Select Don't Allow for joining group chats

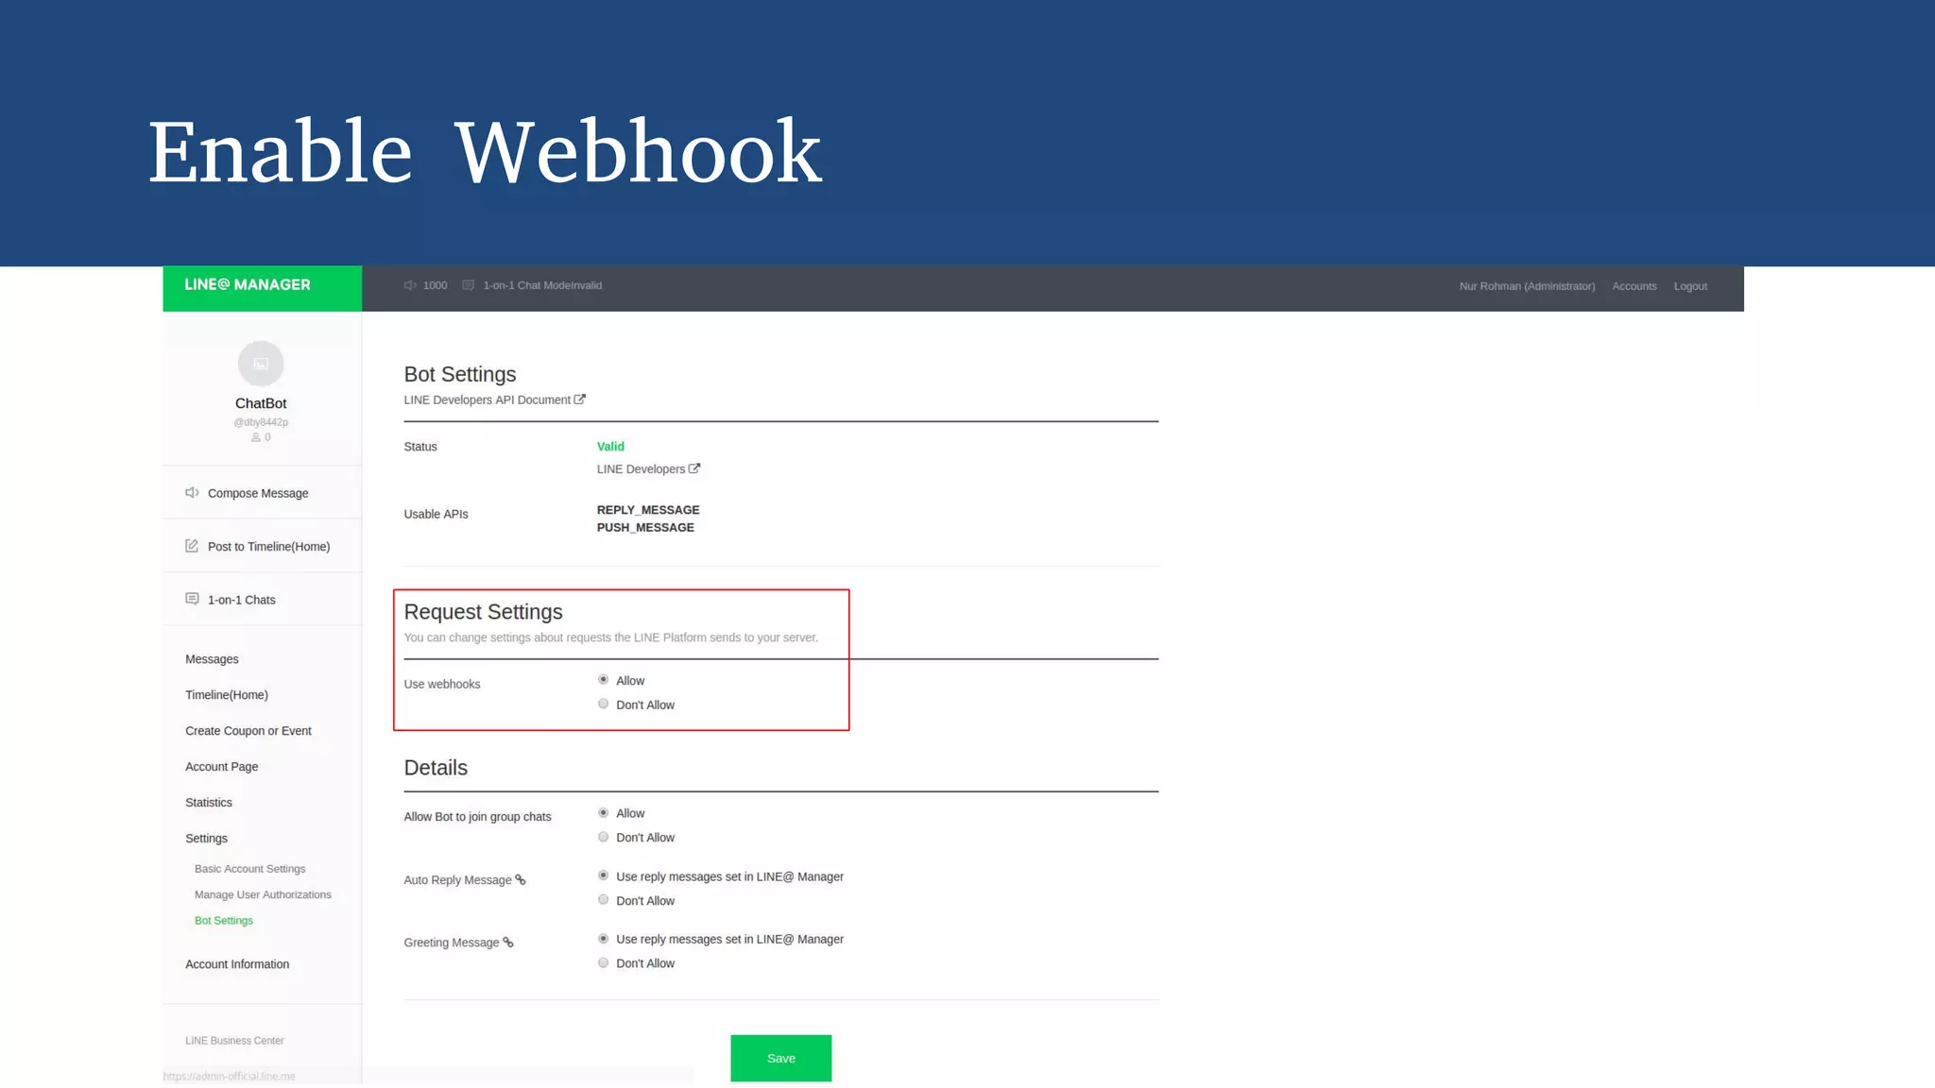click(x=603, y=837)
